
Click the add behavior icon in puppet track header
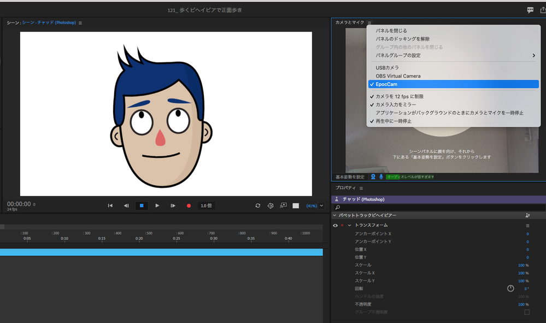[527, 215]
